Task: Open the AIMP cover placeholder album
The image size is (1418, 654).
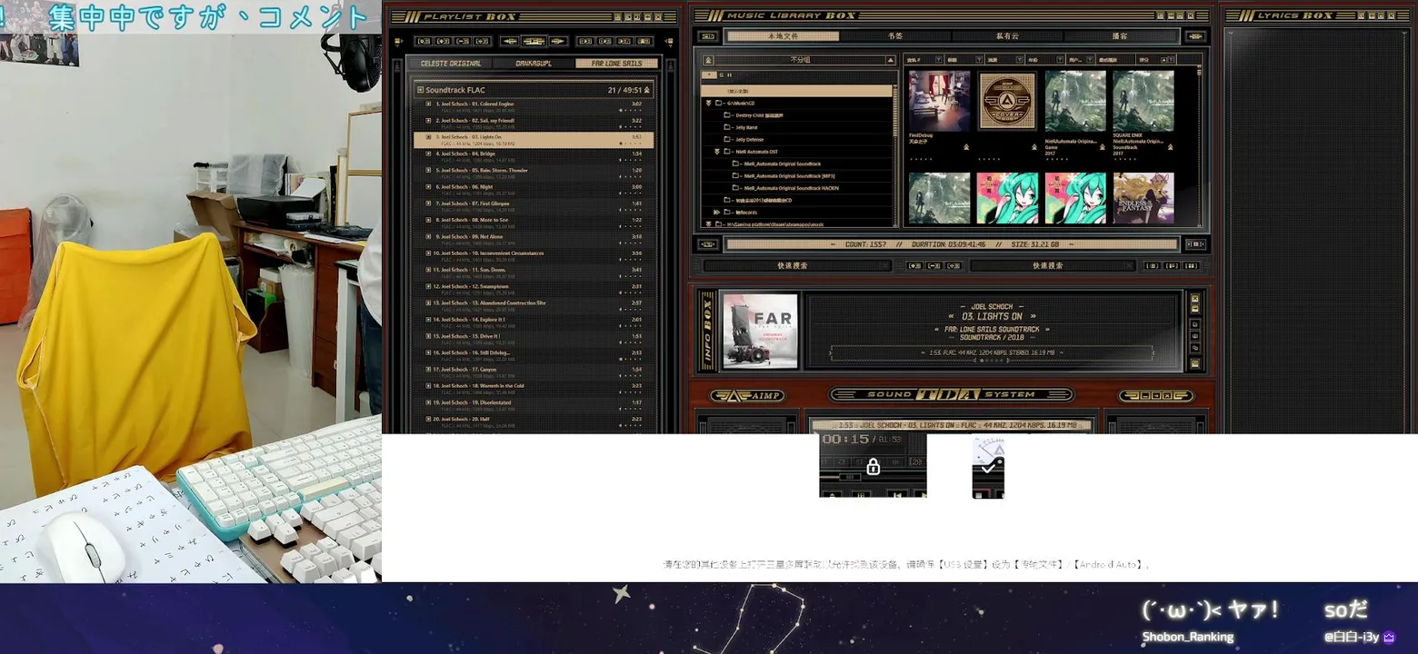Action: tap(1007, 102)
